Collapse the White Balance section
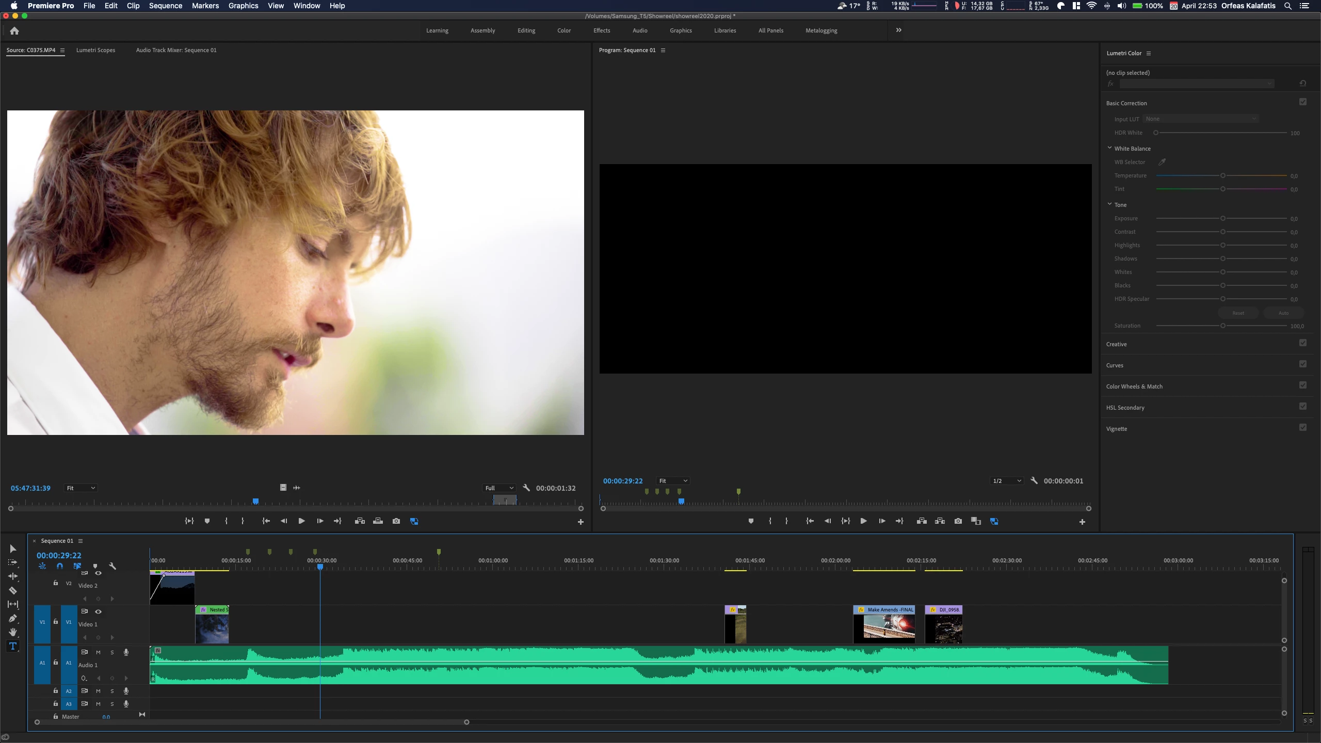 (x=1109, y=148)
